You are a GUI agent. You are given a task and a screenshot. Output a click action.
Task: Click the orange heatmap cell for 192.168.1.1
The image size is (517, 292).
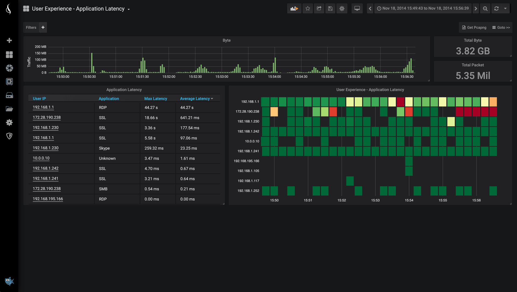click(493, 102)
